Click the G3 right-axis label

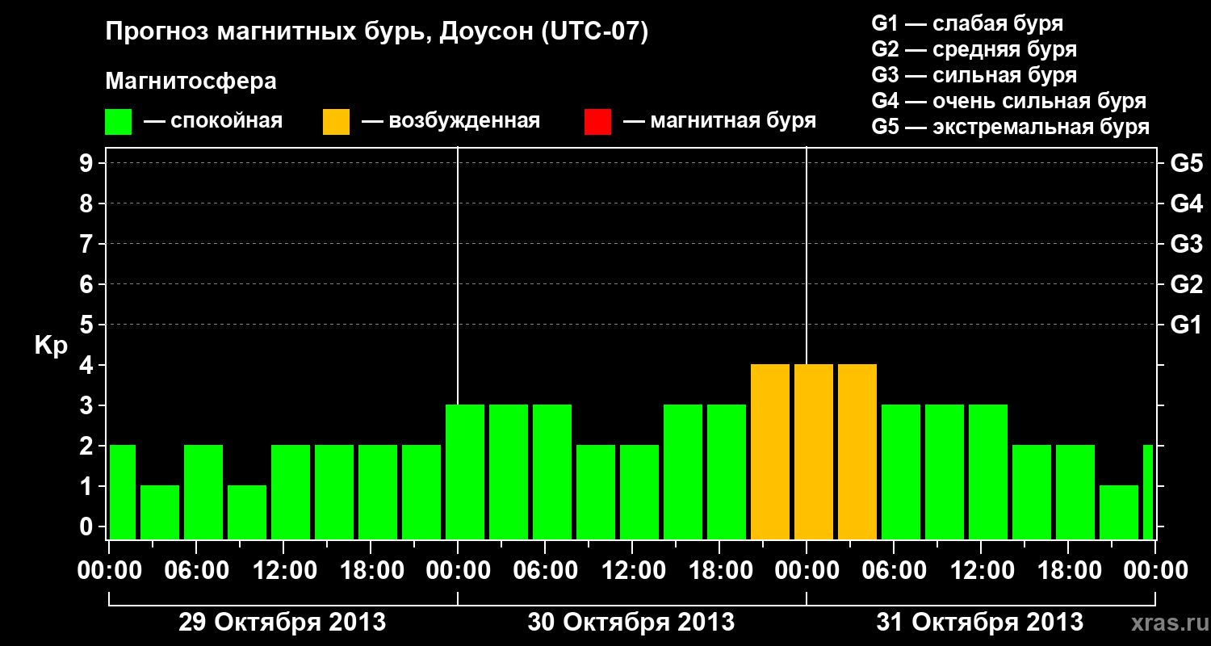coord(1186,244)
